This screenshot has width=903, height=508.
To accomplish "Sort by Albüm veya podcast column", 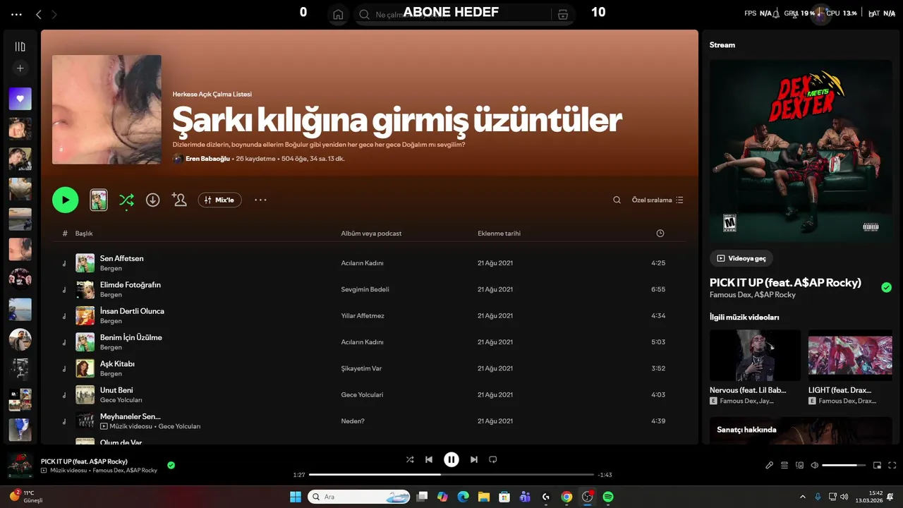I will click(x=371, y=234).
